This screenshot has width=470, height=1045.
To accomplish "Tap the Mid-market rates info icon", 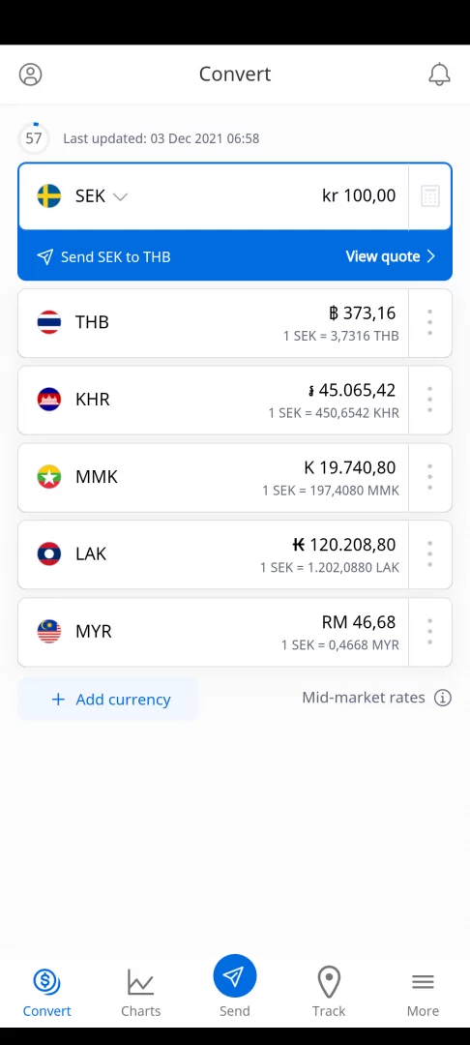I will 443,698.
